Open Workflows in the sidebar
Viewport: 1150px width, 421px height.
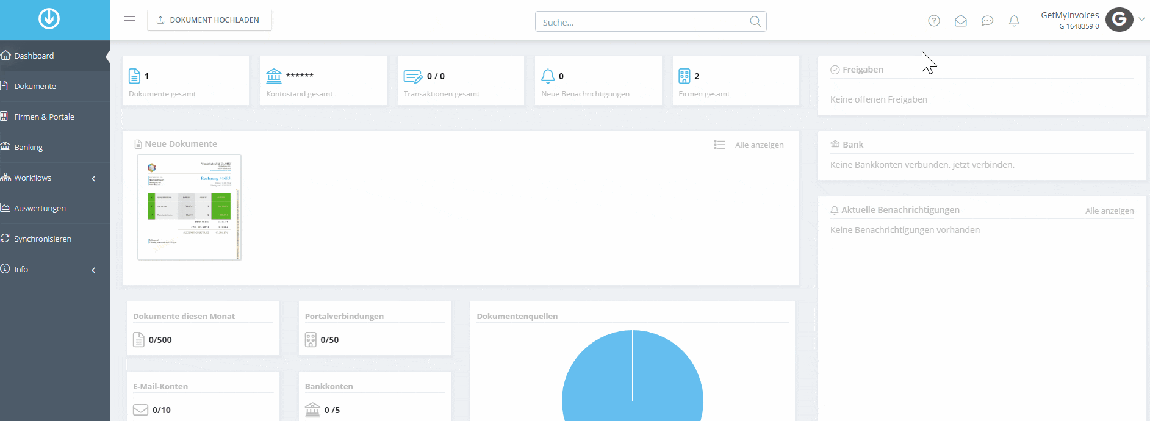[55, 178]
